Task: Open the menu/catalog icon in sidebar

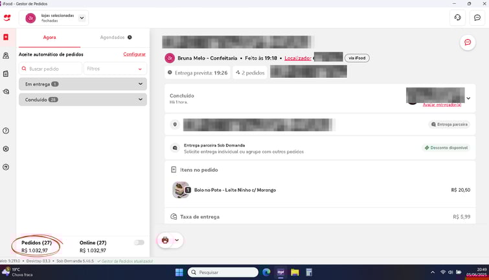Action: [x=6, y=74]
